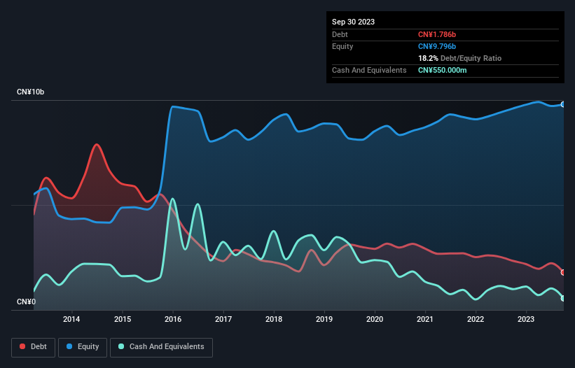The width and height of the screenshot is (575, 368).
Task: Click the Equity row label in tooltip
Action: coord(342,46)
